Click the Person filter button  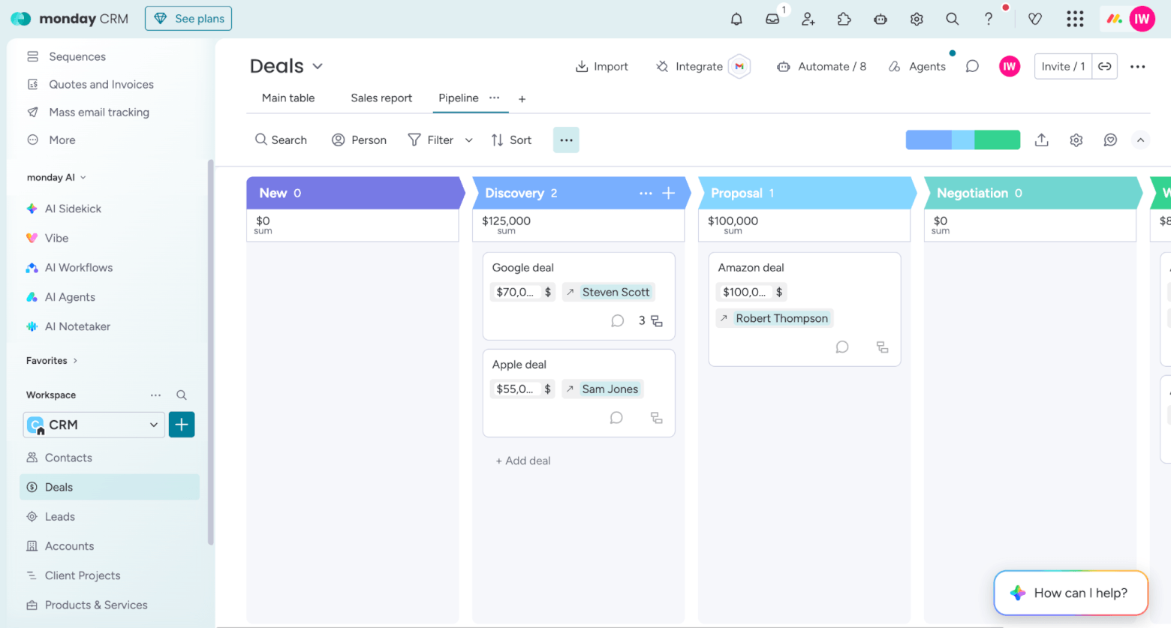click(360, 140)
